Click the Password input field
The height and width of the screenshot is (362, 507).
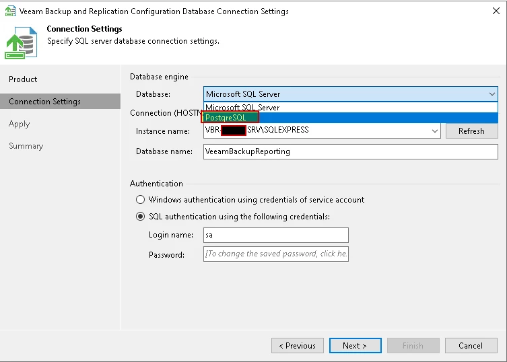(275, 254)
